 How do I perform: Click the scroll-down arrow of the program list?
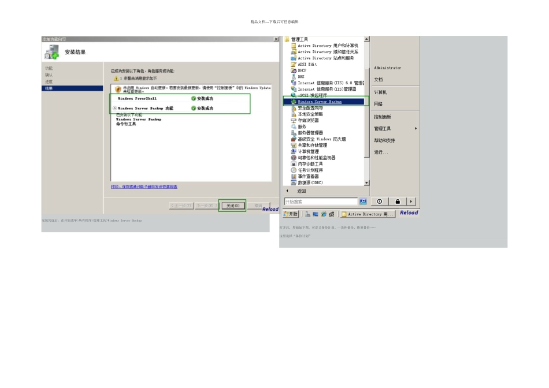click(x=366, y=183)
